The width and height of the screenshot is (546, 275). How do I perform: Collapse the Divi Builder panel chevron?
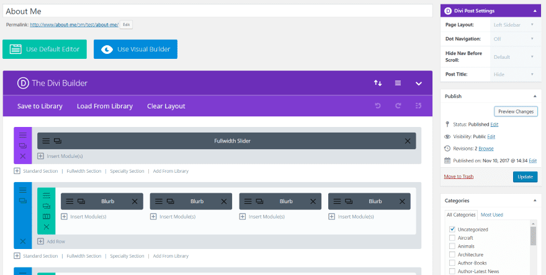419,83
